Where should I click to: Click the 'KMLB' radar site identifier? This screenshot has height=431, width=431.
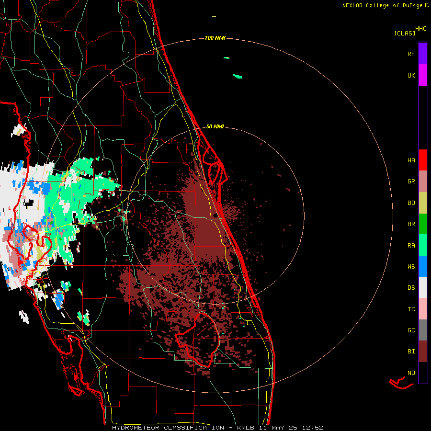click(246, 428)
